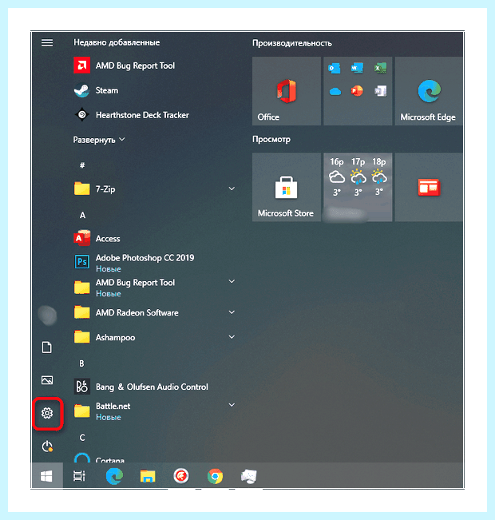The image size is (495, 520).
Task: Click the Windows Start button
Action: 47,476
